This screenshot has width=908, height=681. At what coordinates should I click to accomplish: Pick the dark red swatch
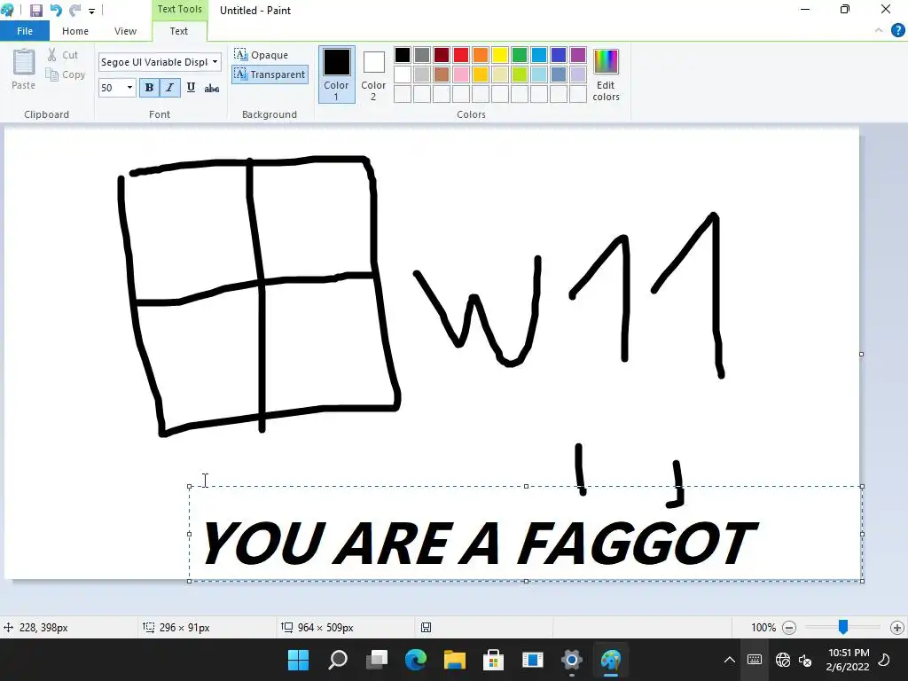click(x=442, y=55)
